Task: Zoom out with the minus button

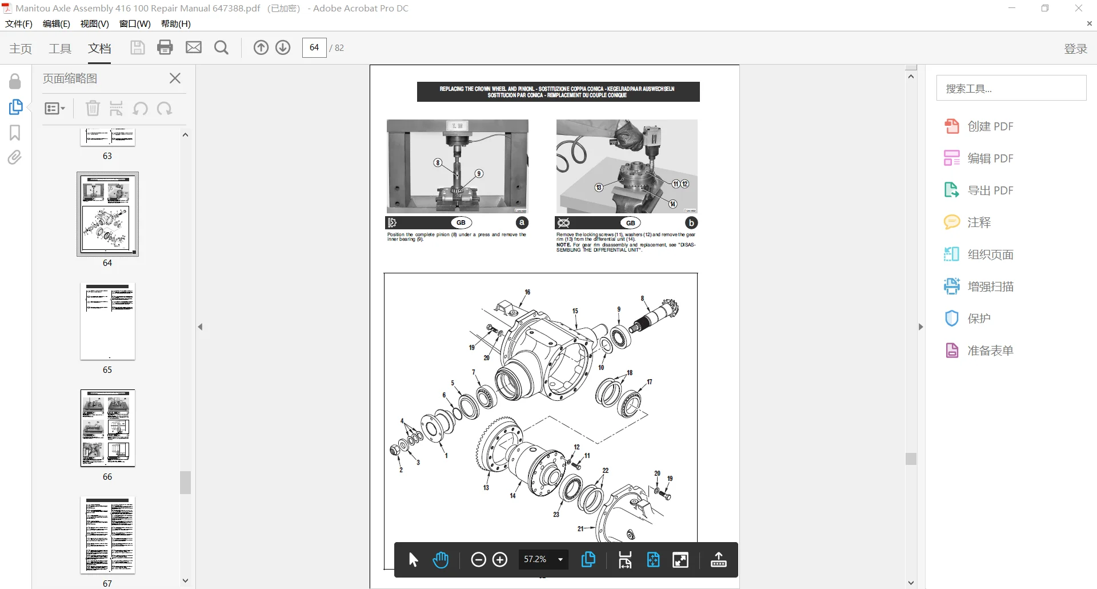Action: [478, 560]
